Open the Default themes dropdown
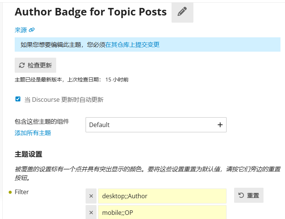The image size is (285, 219). click(156, 125)
